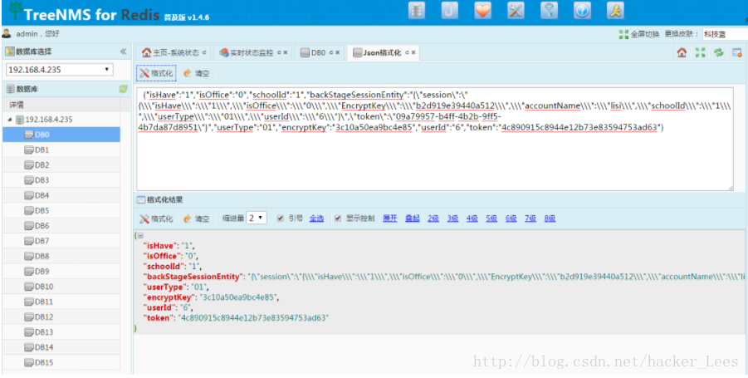The height and width of the screenshot is (378, 748).
Task: Click the J Json tool icon in header
Action: (450, 11)
